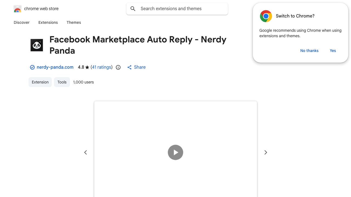
Task: Open the ratings info icon
Action: [x=118, y=67]
